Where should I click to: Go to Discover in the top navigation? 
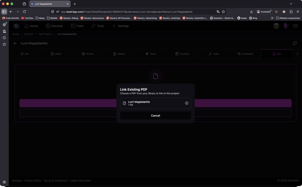[x=54, y=26]
